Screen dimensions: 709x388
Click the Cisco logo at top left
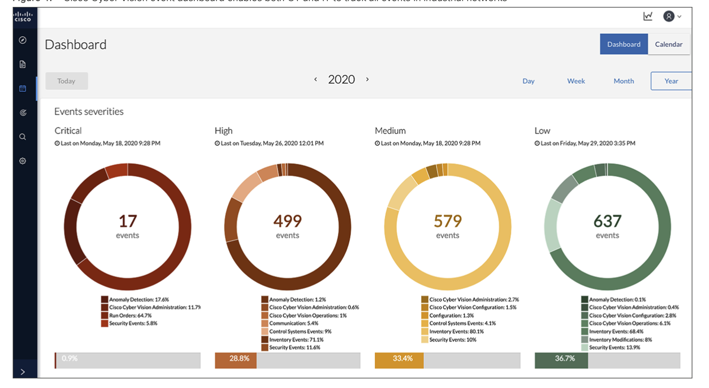[x=22, y=17]
